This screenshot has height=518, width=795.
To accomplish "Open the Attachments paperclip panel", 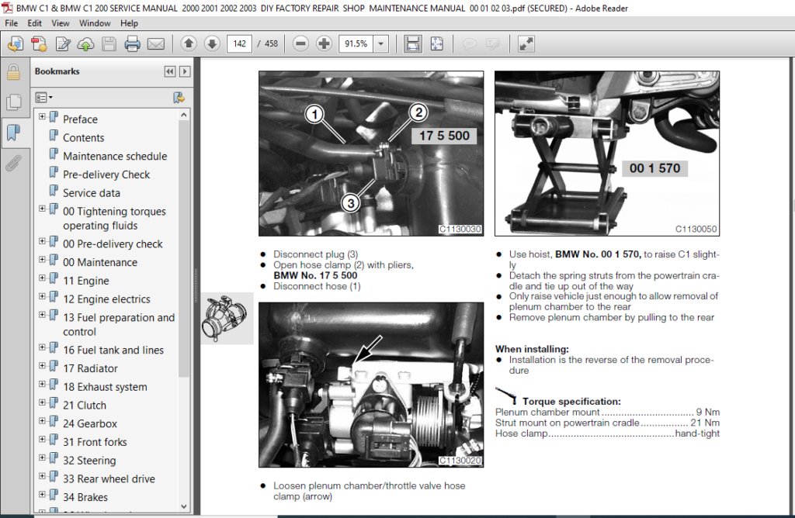I will tap(14, 164).
